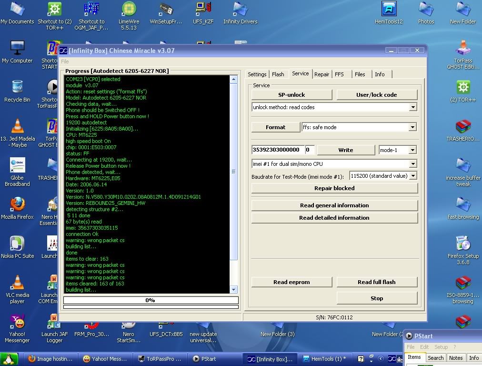Open increase buffer tweak folder
The image size is (482, 366).
point(463,172)
